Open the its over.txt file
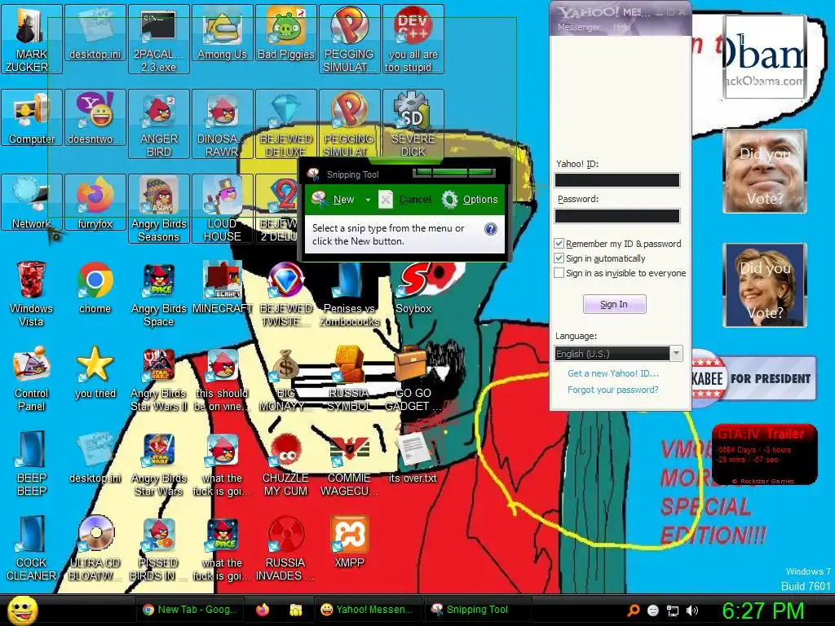835x626 pixels. click(x=413, y=457)
